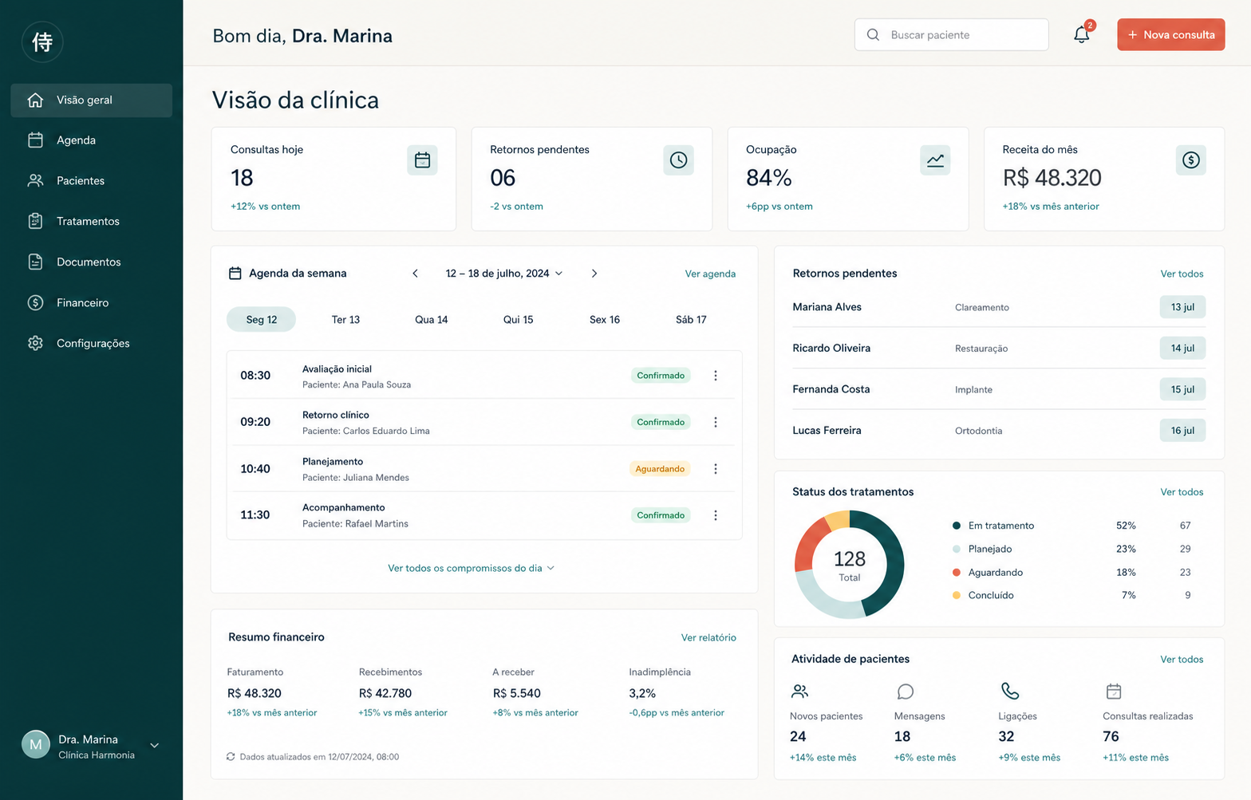This screenshot has height=800, width=1251.
Task: Click the chart icon in Ocupação card
Action: click(x=935, y=160)
